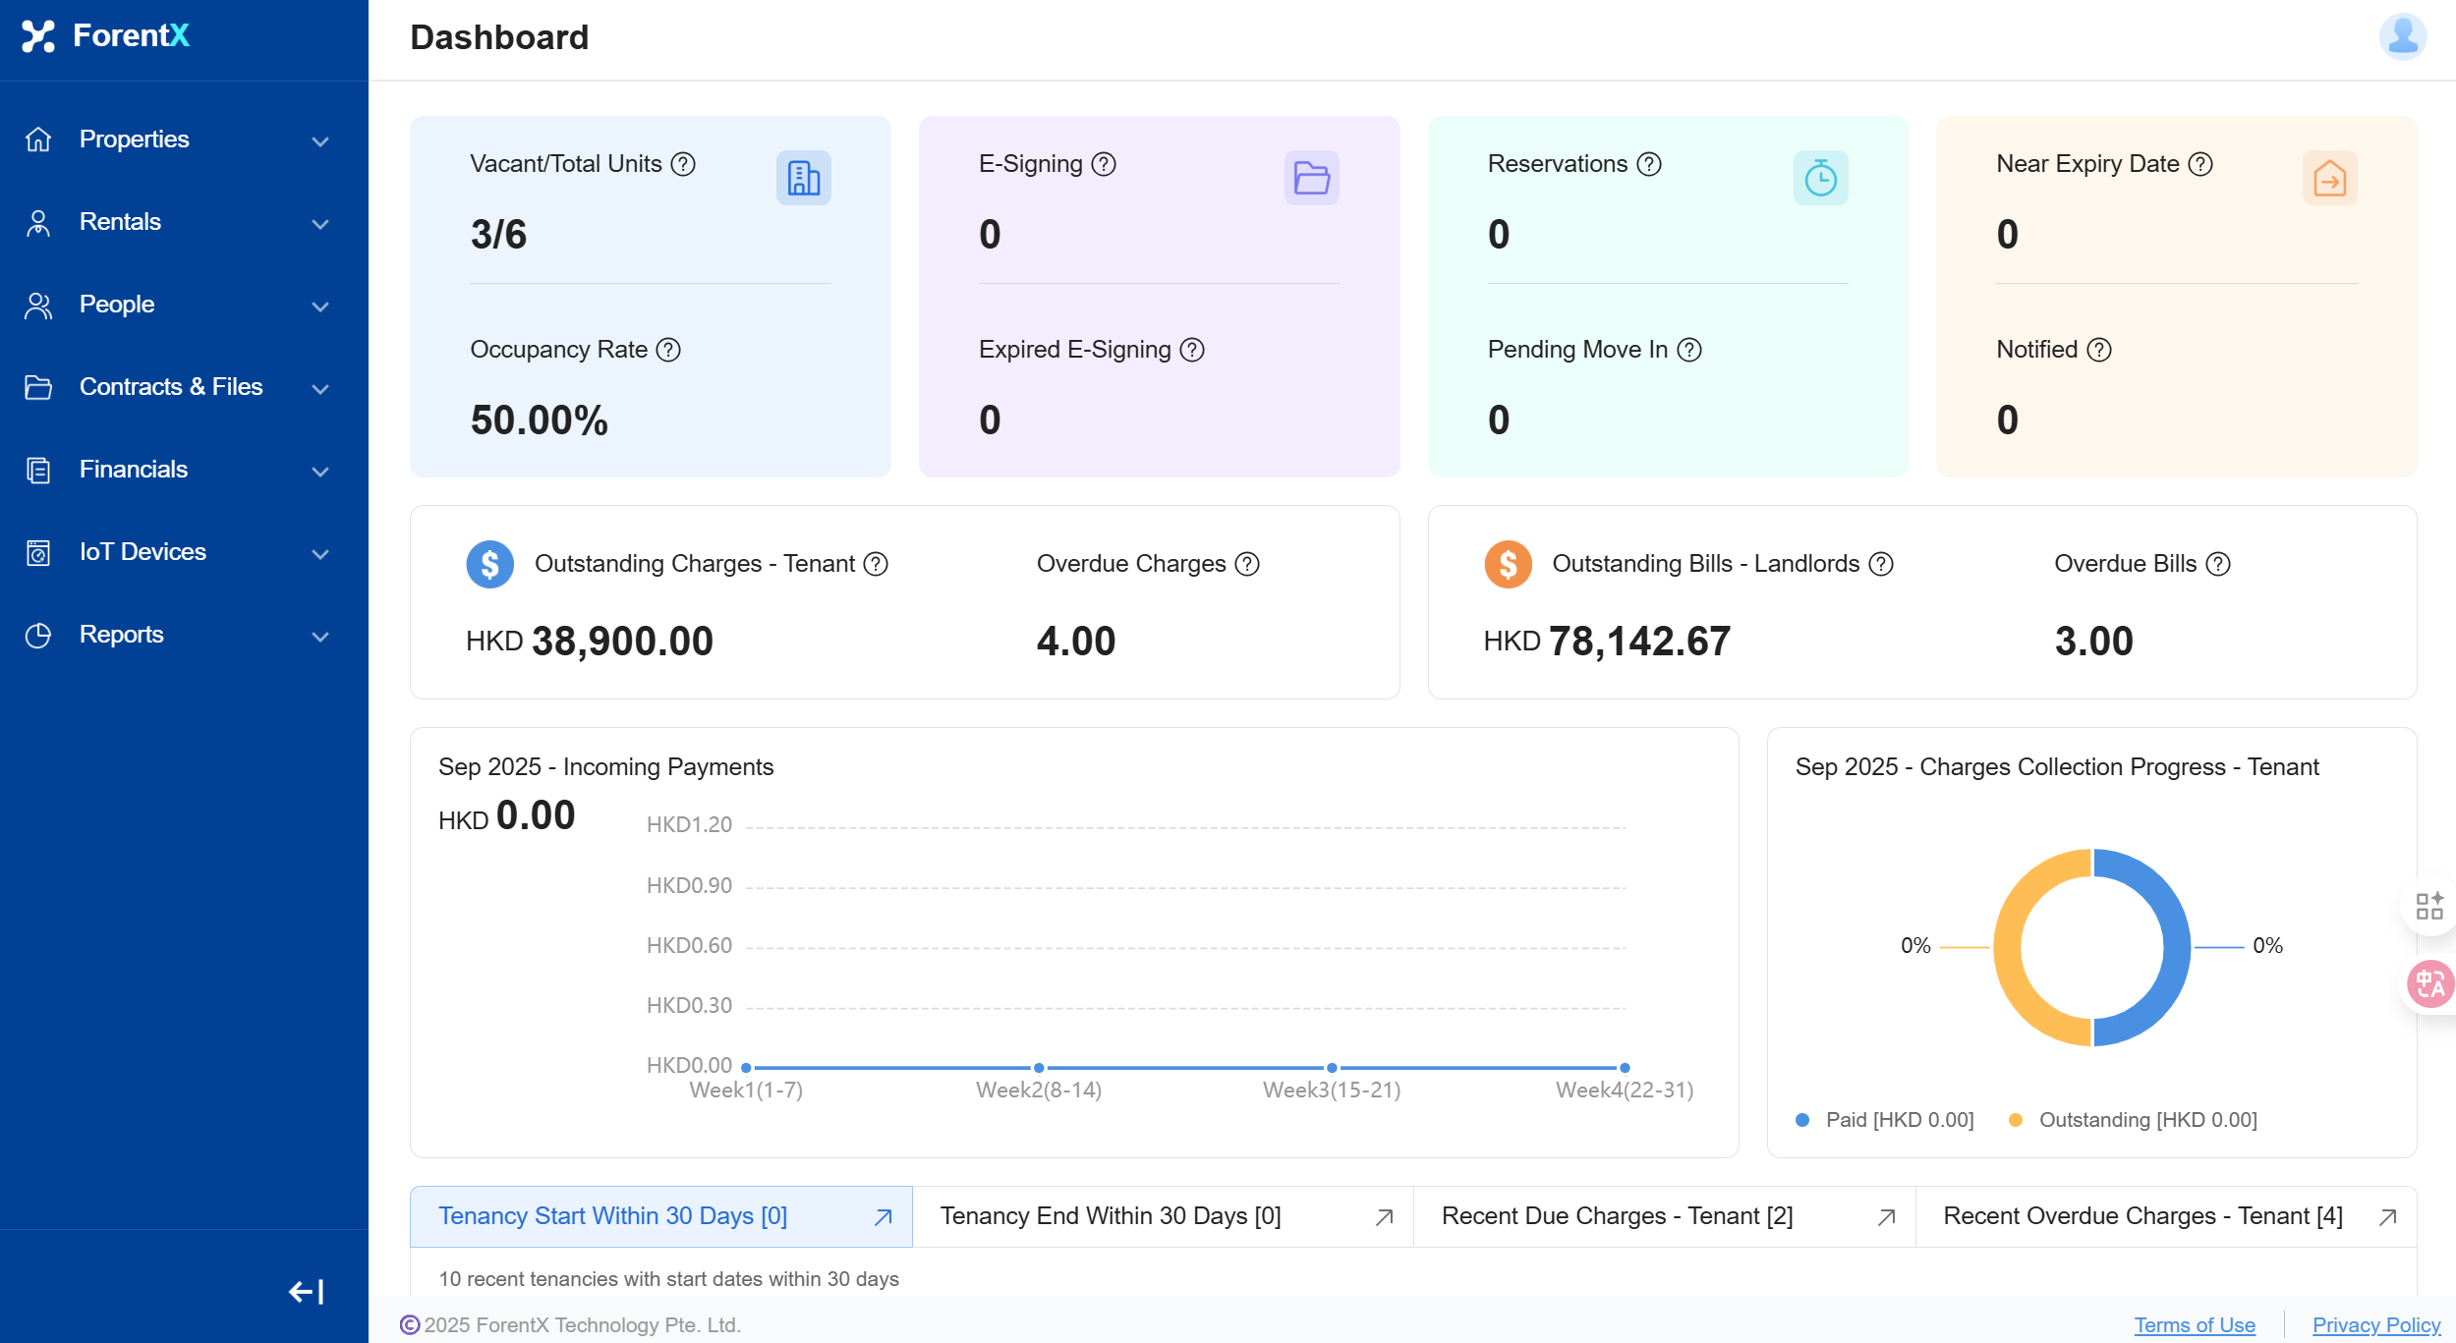Click the E-Signing folder icon

1311,178
